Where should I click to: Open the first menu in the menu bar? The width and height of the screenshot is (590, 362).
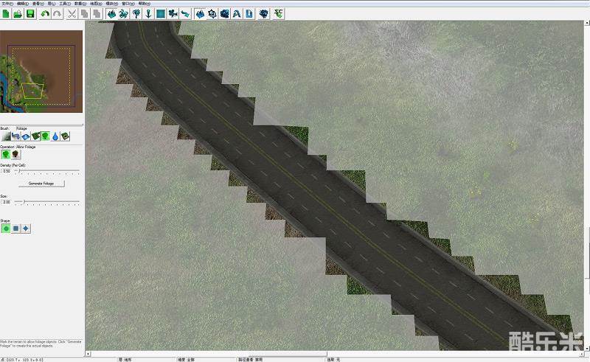[x=8, y=3]
